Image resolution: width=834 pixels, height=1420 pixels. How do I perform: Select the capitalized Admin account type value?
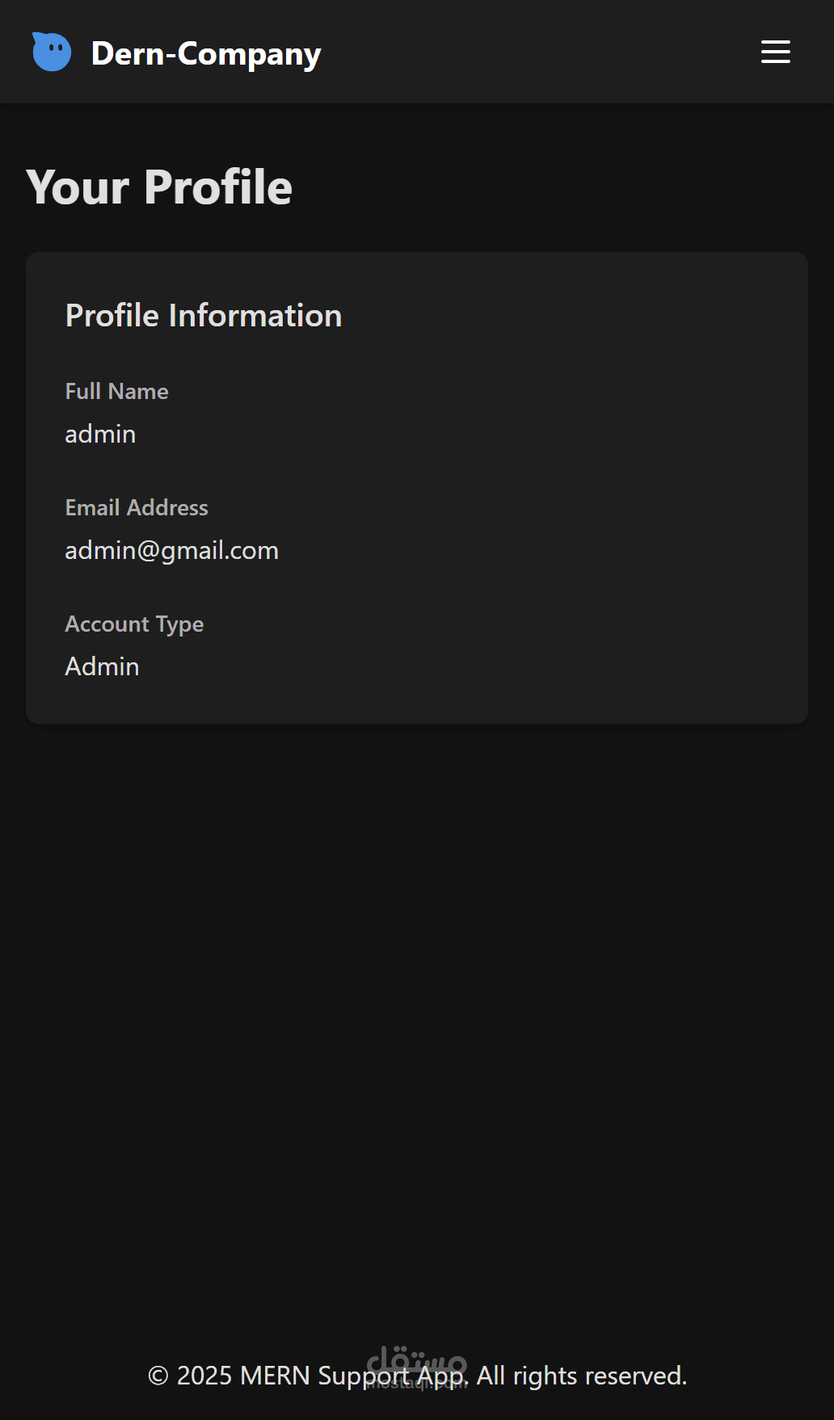point(102,667)
